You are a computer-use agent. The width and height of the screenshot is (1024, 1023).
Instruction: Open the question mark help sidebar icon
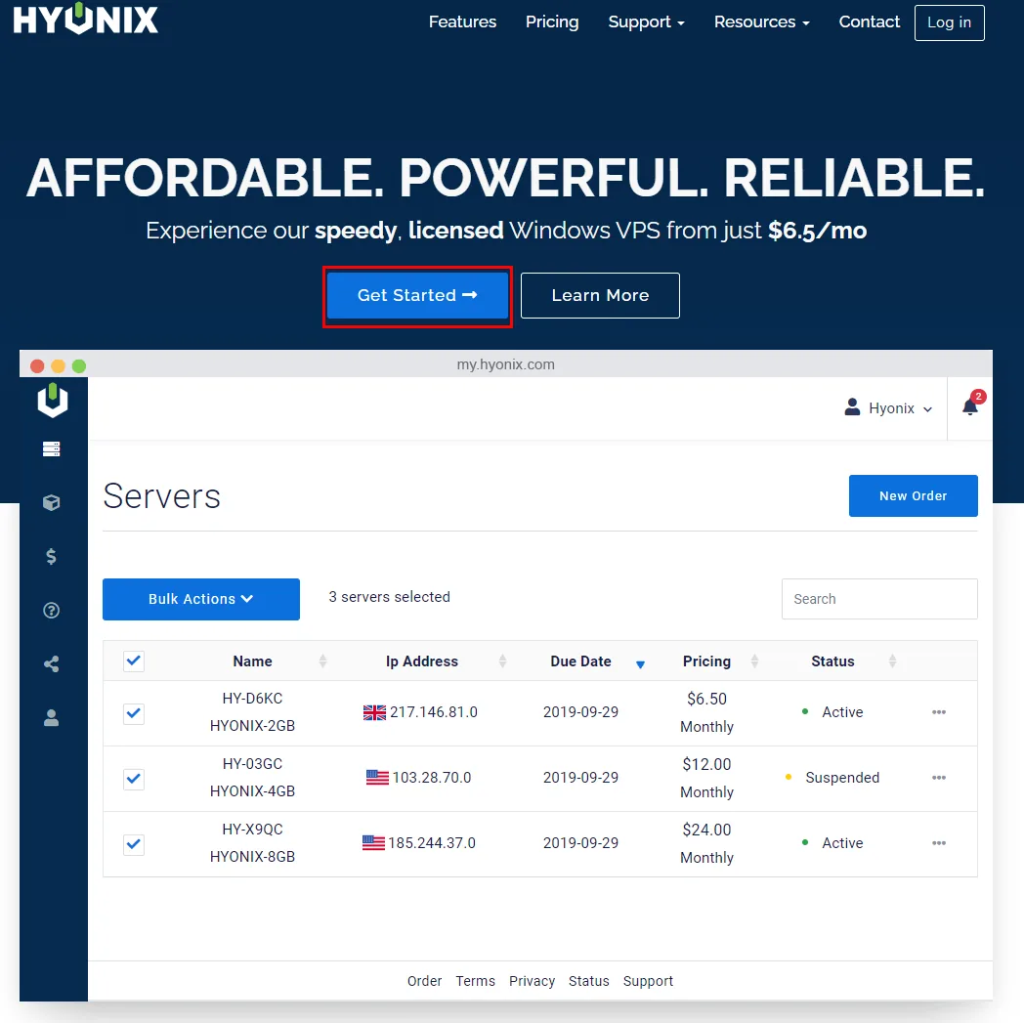click(x=52, y=611)
